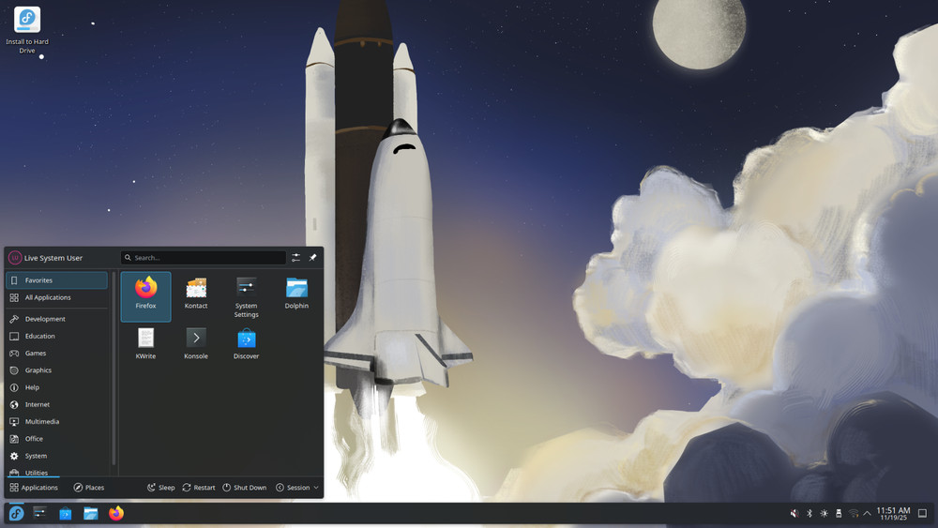Click the Live System User name
Image resolution: width=938 pixels, height=528 pixels.
click(53, 258)
